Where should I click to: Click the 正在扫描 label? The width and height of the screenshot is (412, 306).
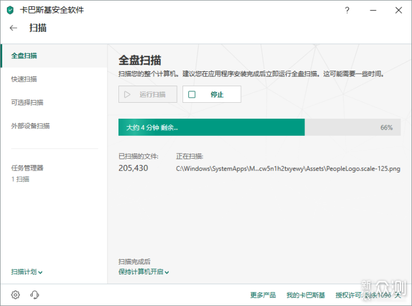pos(189,156)
